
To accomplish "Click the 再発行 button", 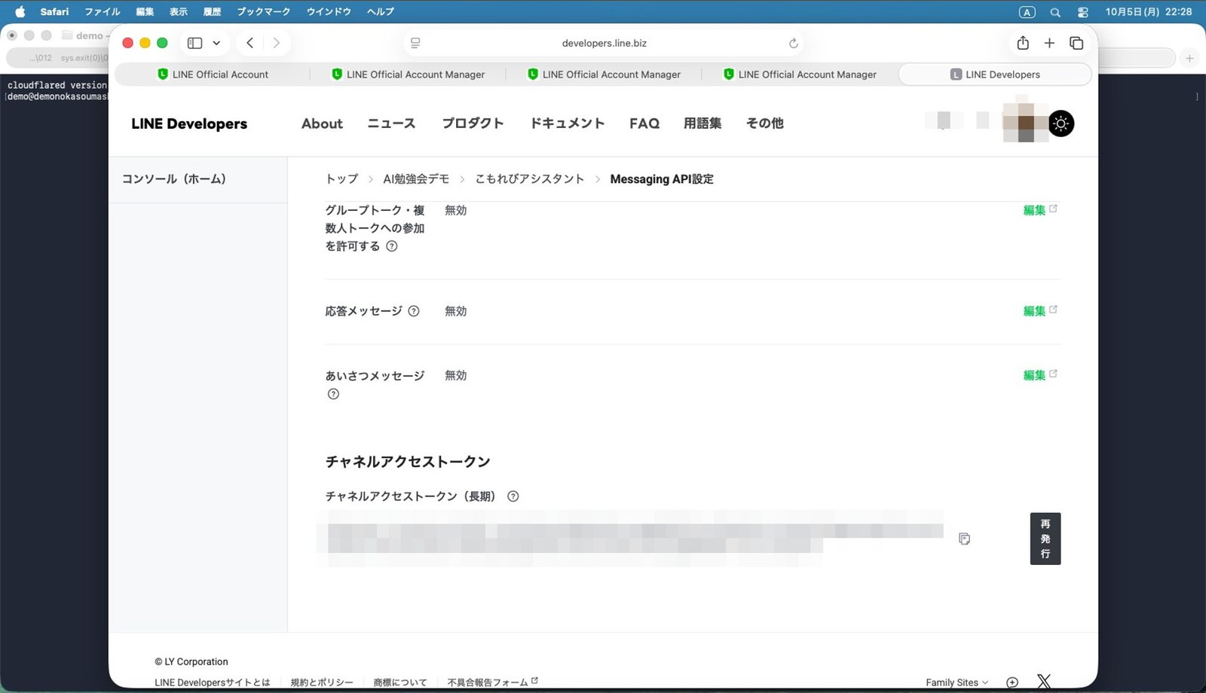I will coord(1045,539).
